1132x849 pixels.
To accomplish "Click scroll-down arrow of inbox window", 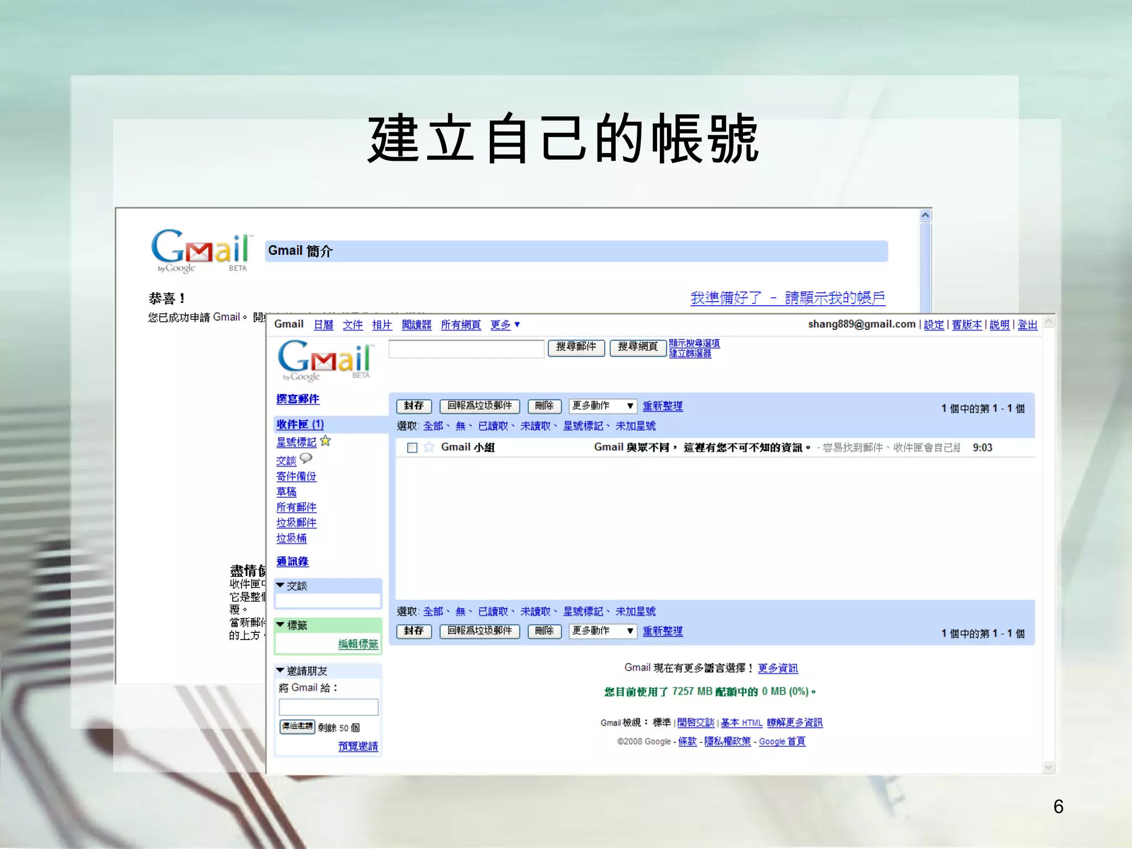I will point(1049,767).
